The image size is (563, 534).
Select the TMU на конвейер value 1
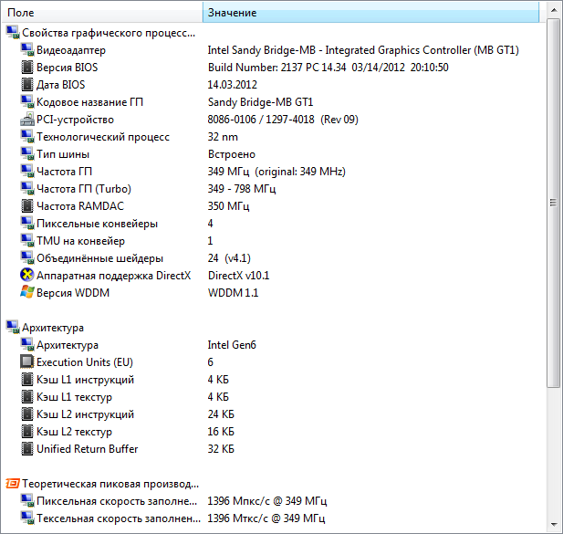210,241
